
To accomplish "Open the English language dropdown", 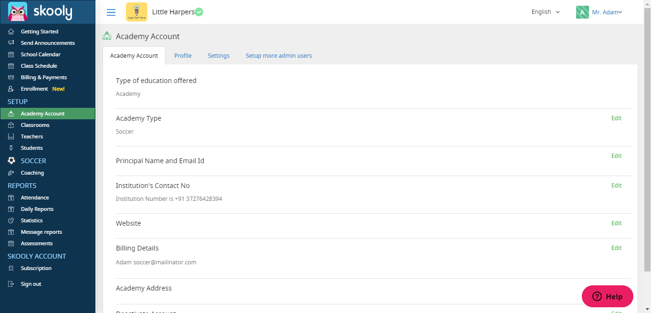I will point(546,12).
